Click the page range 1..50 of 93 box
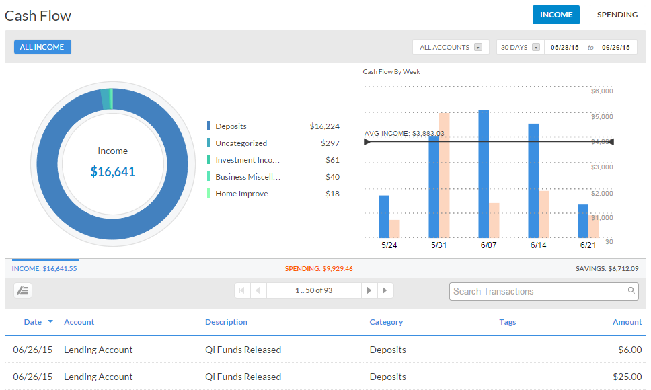The height and width of the screenshot is (390, 651). [x=314, y=290]
